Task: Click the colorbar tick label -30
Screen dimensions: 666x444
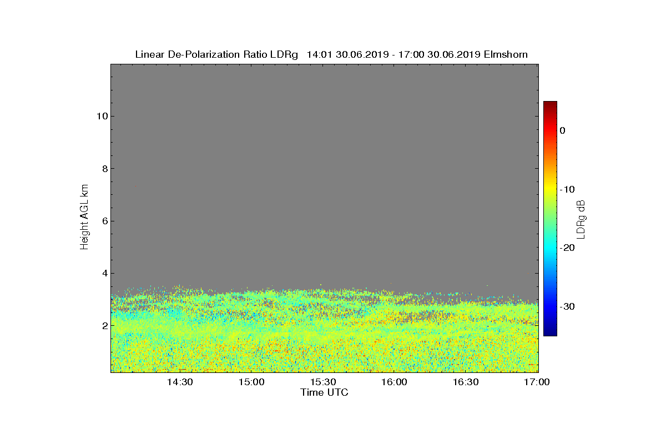Action: click(x=567, y=307)
